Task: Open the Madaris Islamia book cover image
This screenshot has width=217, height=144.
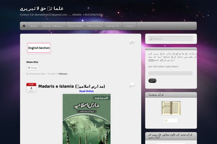Action: pyautogui.click(x=87, y=119)
